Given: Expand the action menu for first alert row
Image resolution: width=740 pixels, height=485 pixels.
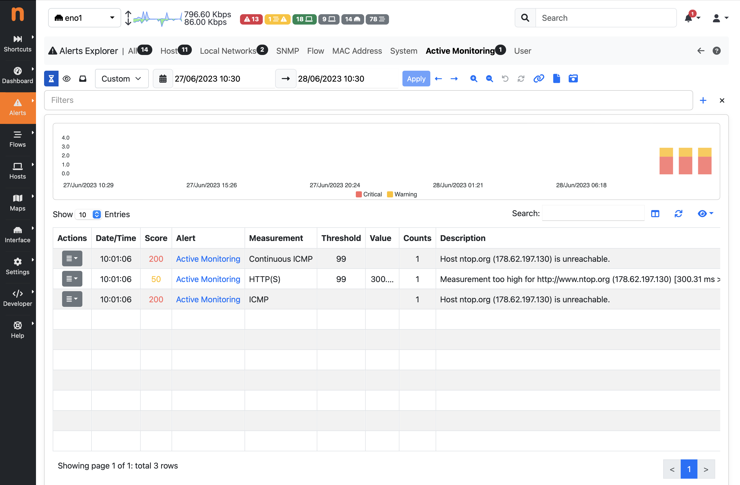Looking at the screenshot, I should (x=72, y=258).
